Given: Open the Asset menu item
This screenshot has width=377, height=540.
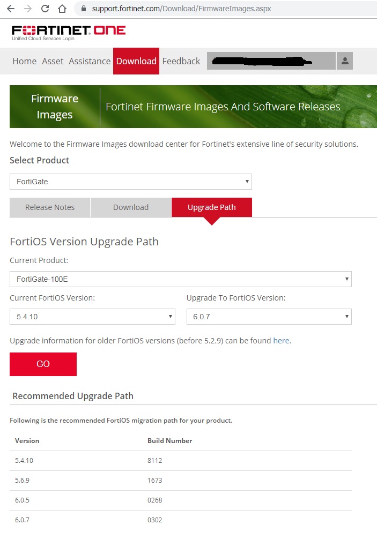Looking at the screenshot, I should click(53, 61).
